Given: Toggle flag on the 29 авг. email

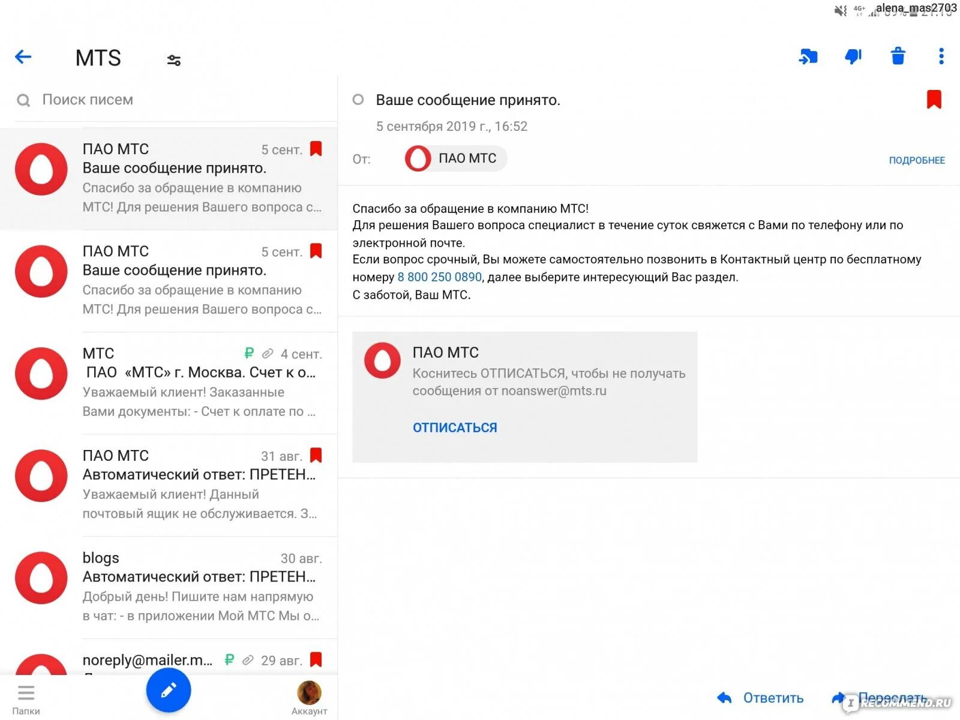Looking at the screenshot, I should click(316, 660).
